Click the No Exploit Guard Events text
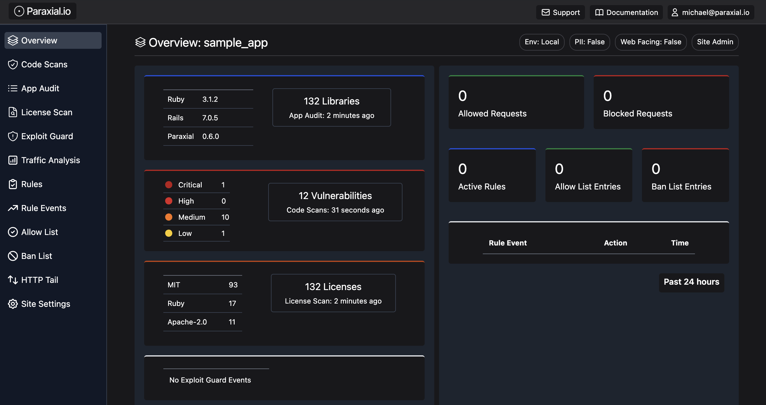Viewport: 766px width, 405px height. pyautogui.click(x=210, y=380)
